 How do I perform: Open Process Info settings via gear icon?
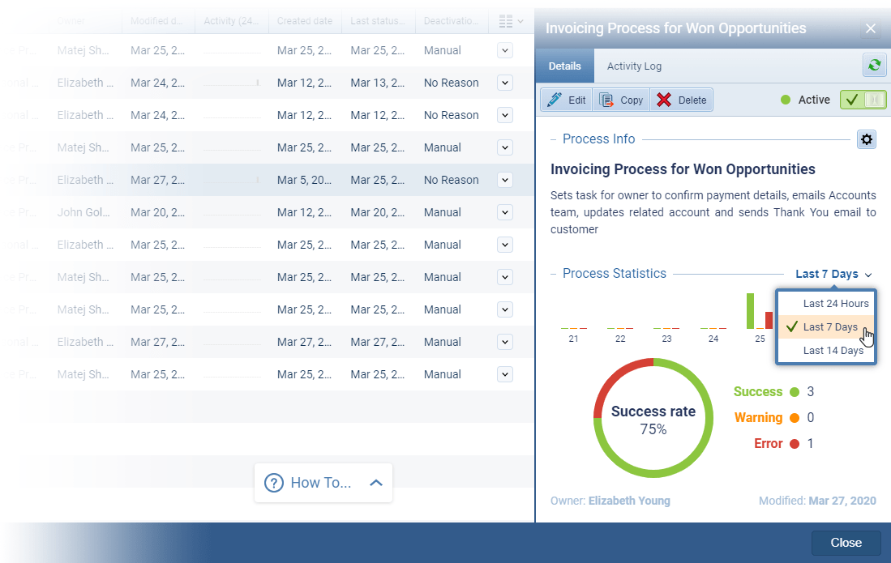867,139
